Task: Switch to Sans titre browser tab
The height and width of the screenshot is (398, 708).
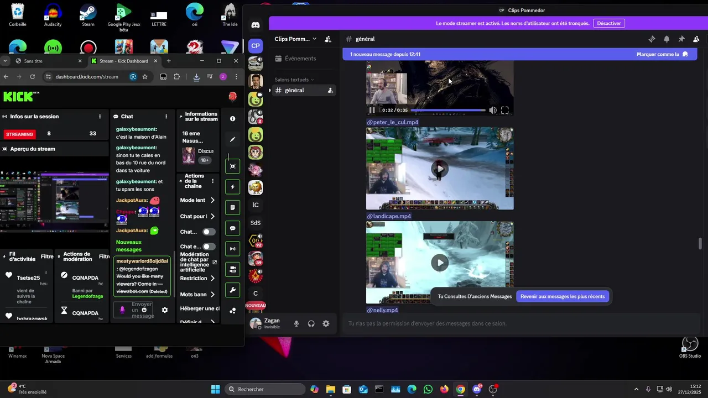Action: (x=49, y=61)
